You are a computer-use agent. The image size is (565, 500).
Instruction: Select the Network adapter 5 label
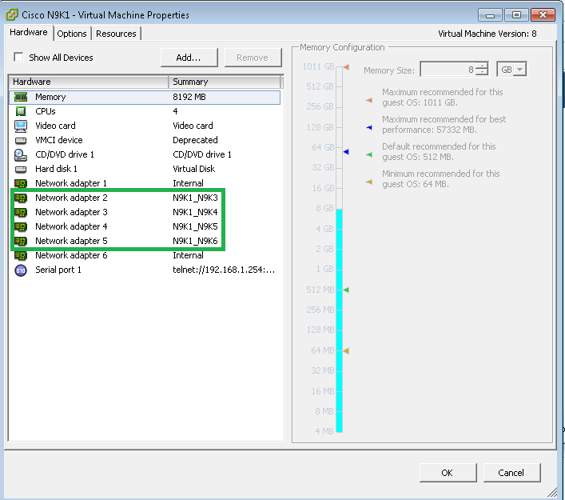coord(71,241)
